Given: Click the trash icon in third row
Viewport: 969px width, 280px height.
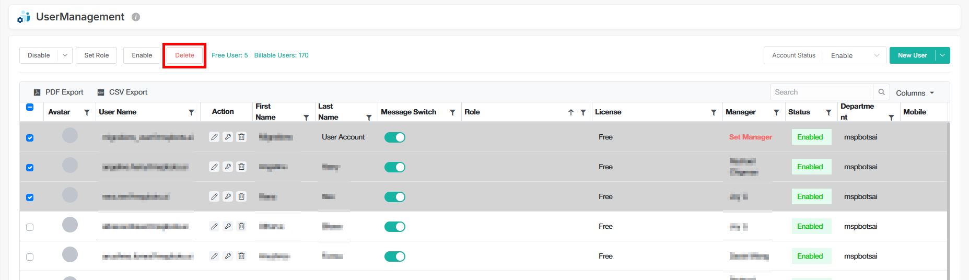Looking at the screenshot, I should (241, 196).
